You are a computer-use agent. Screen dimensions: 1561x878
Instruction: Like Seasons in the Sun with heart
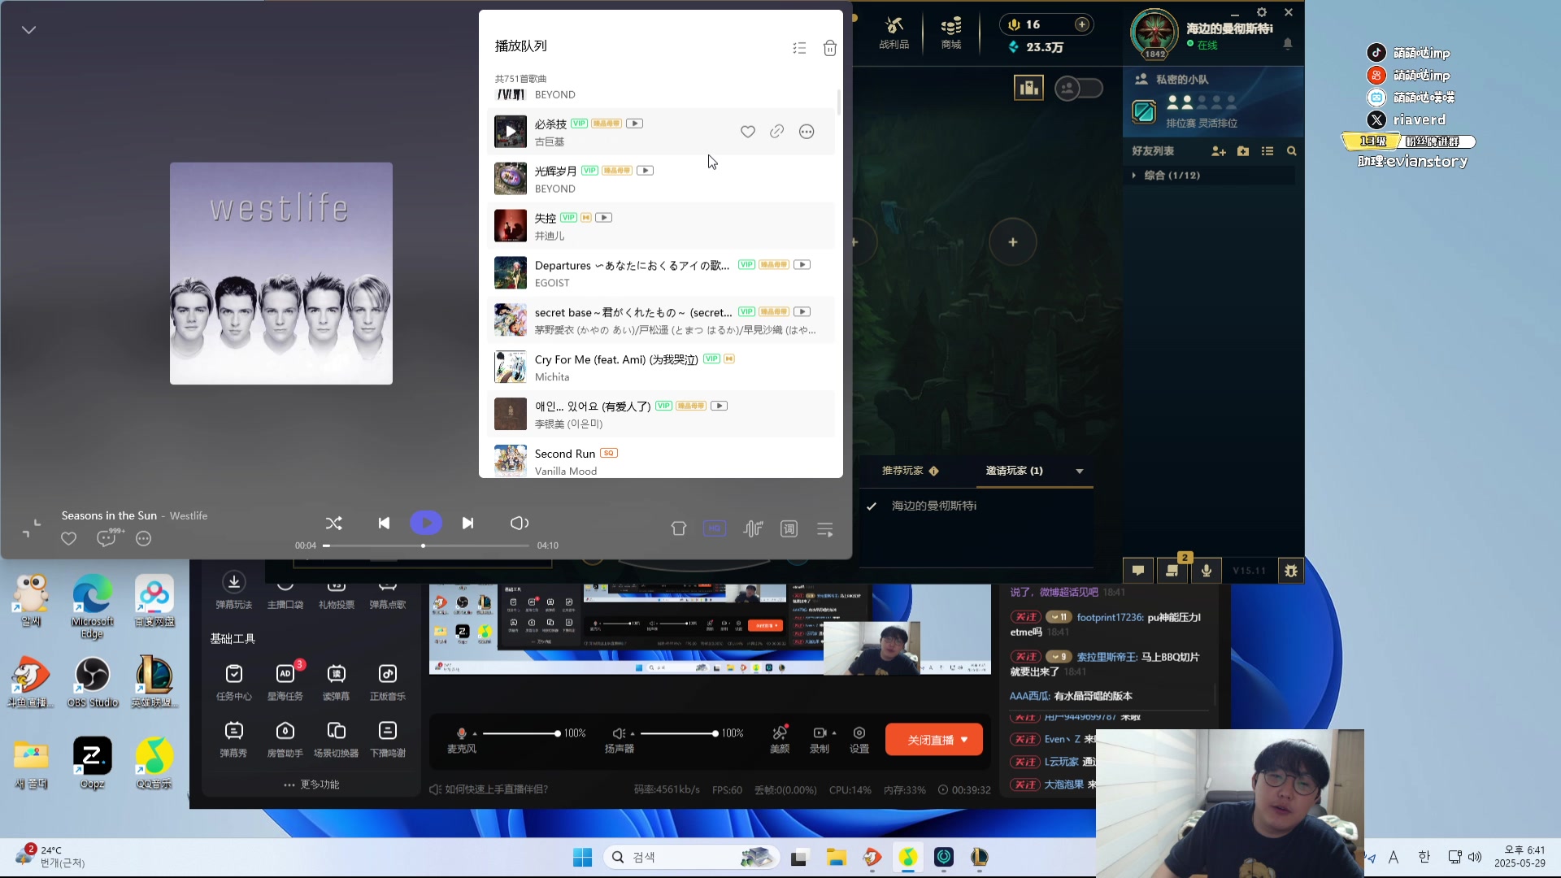coord(69,538)
